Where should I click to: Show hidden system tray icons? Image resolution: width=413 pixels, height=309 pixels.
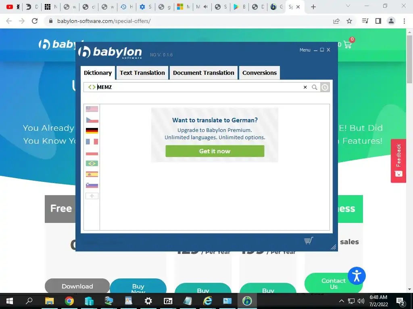coord(341,301)
